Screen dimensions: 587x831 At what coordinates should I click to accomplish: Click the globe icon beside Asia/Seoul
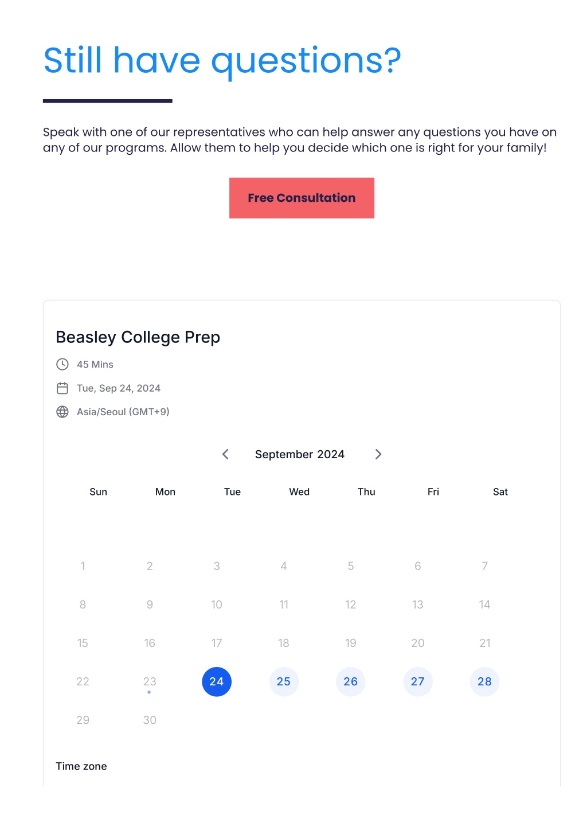[x=62, y=412]
